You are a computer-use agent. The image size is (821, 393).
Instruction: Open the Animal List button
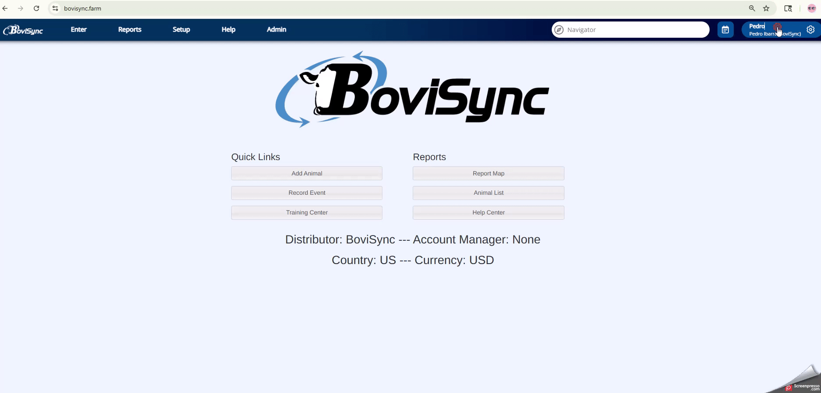tap(489, 193)
